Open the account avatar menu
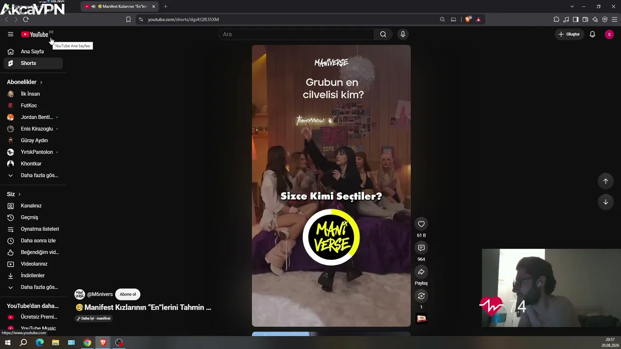621x349 pixels. (609, 34)
